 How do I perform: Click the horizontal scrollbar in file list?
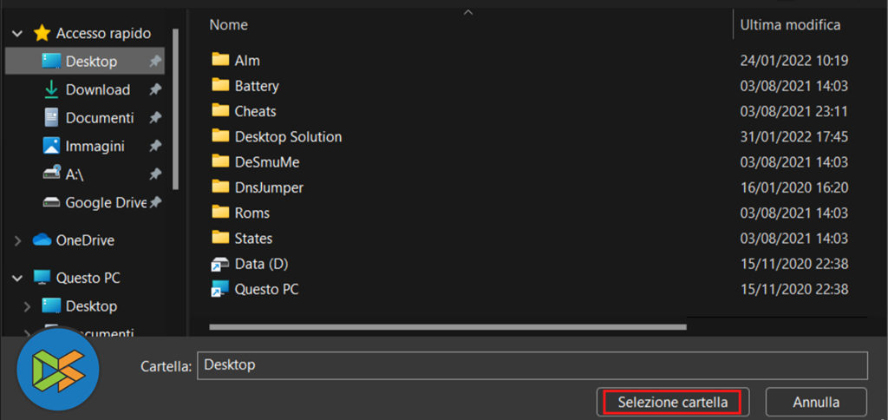(447, 327)
